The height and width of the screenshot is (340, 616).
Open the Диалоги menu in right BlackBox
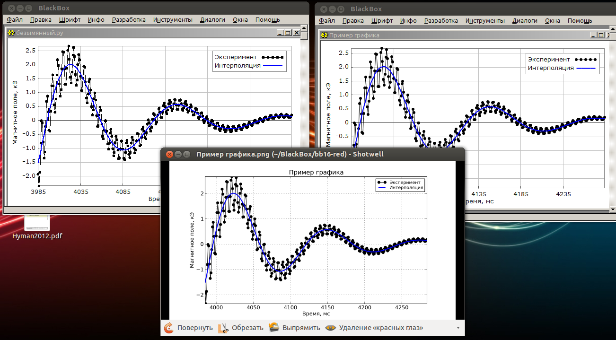525,21
